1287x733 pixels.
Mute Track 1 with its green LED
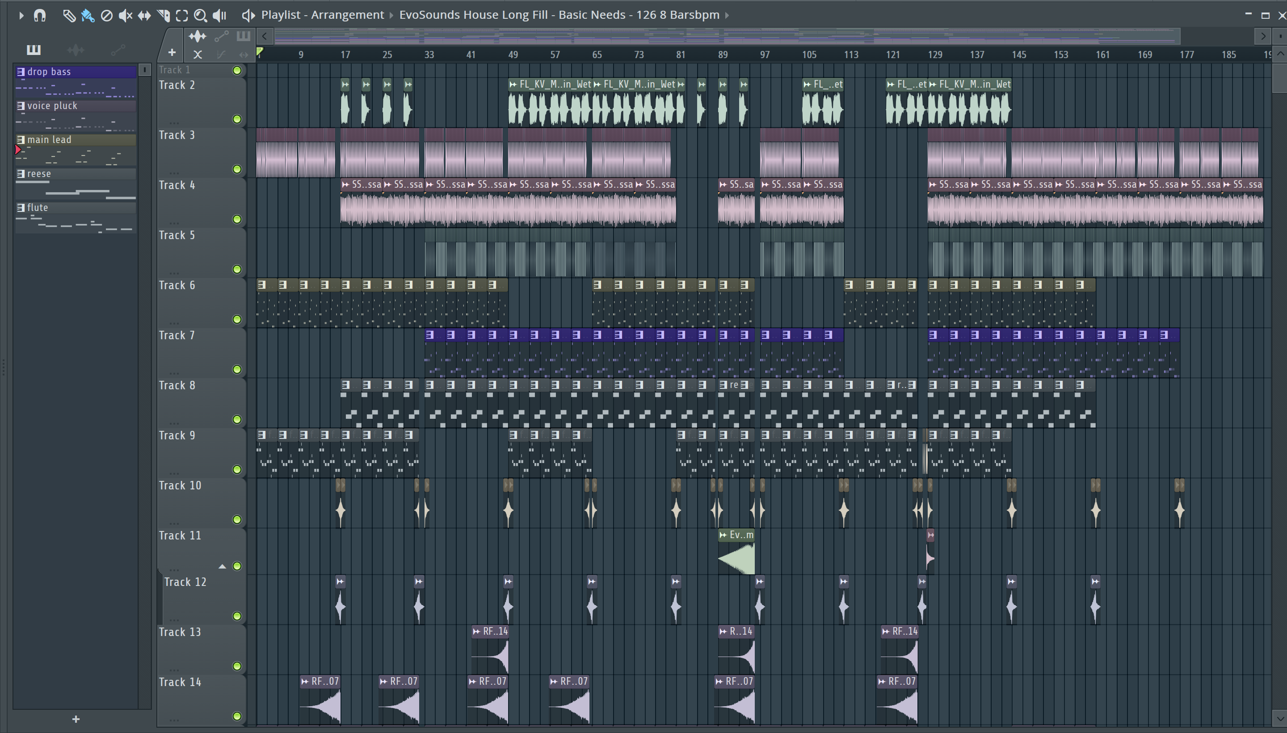coord(237,71)
